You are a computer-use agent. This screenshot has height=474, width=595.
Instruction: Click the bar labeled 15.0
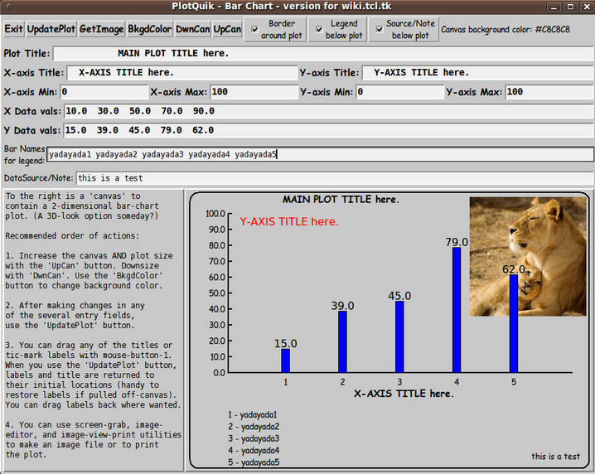coord(286,360)
